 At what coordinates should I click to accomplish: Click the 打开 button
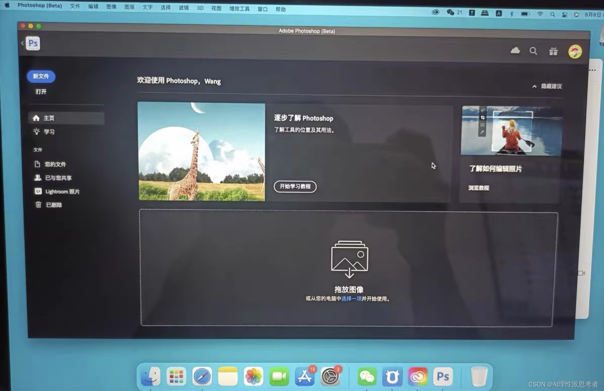[41, 91]
